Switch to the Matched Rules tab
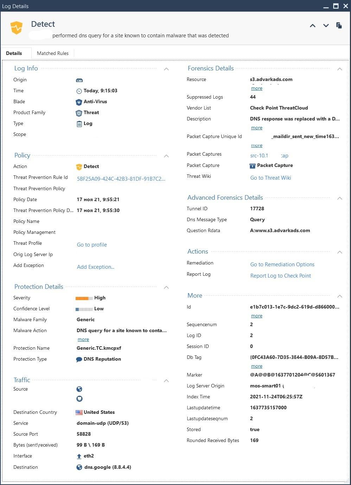This screenshot has width=351, height=485. (x=53, y=53)
